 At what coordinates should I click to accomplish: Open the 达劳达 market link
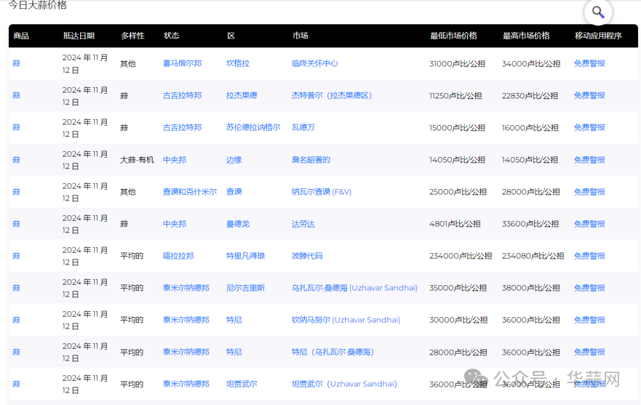(x=303, y=224)
